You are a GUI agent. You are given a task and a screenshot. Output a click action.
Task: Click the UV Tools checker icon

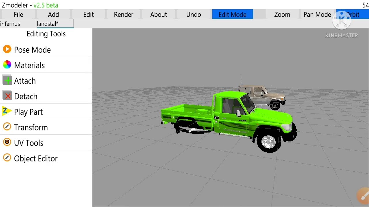[7, 142]
